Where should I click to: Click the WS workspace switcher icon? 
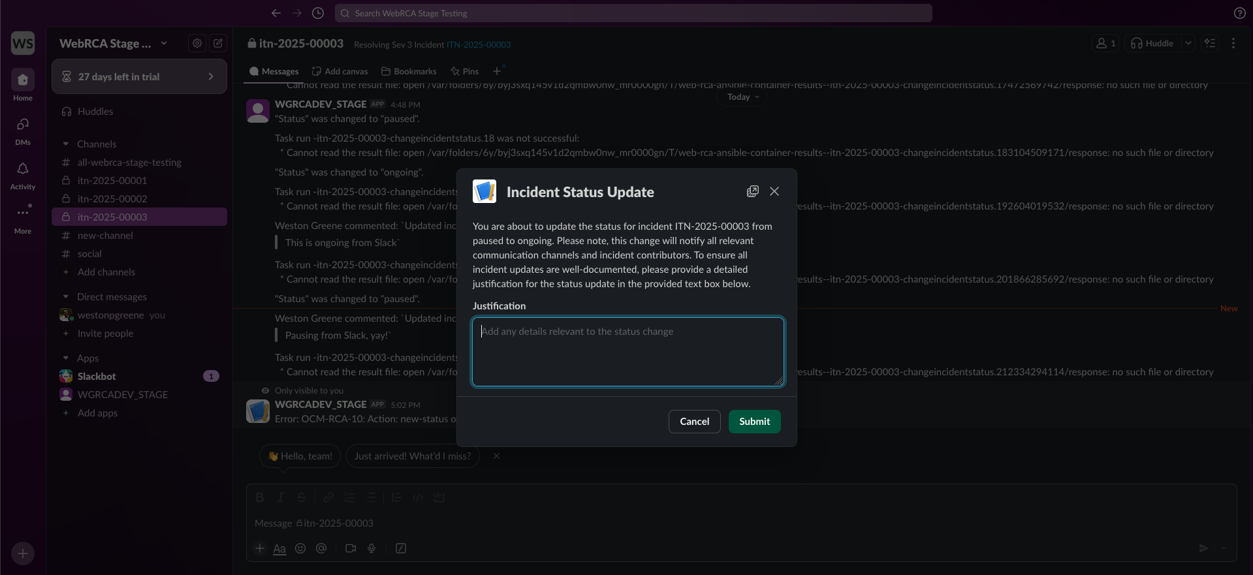click(x=23, y=44)
